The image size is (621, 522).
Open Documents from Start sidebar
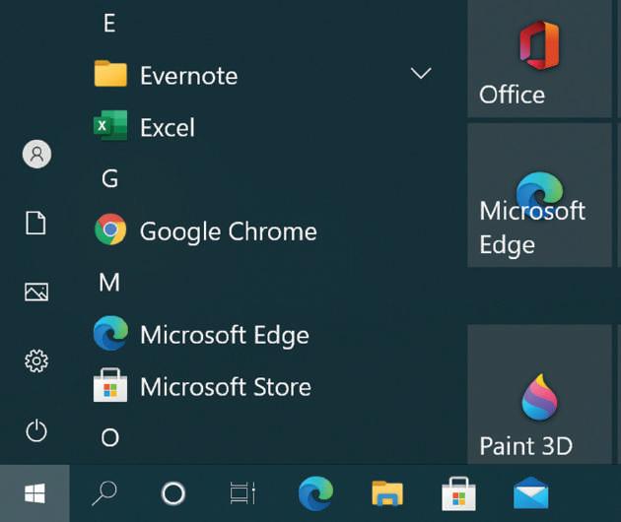(35, 223)
